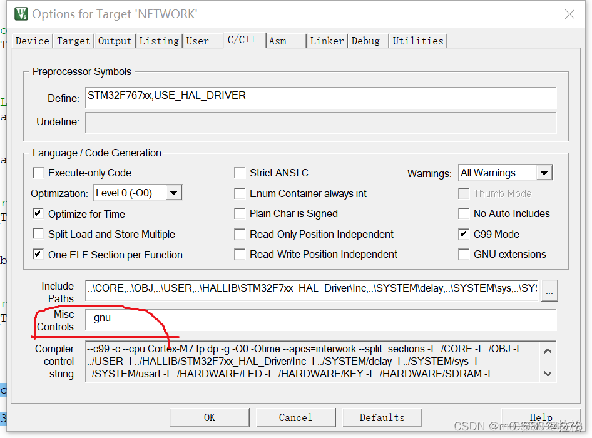Enable Plain Char is Signed
The image size is (592, 438).
[240, 214]
